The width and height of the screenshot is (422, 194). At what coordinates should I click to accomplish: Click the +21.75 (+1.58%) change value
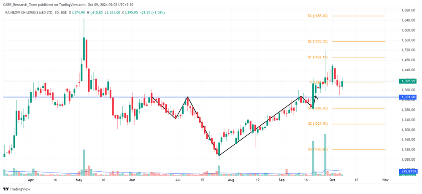153,13
